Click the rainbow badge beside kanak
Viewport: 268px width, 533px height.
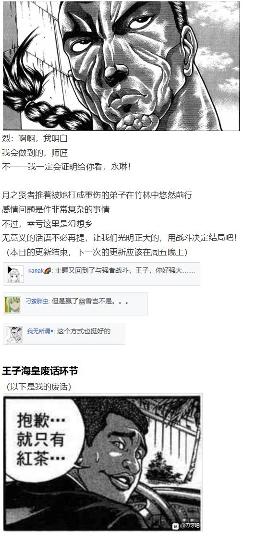point(48,270)
